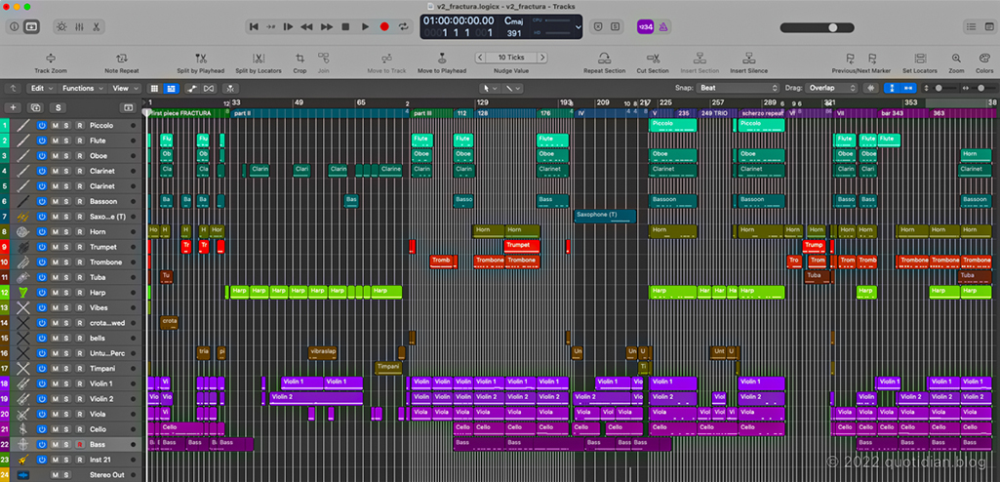The image size is (1000, 482).
Task: Open the Note Pads icon
Action: click(x=987, y=26)
